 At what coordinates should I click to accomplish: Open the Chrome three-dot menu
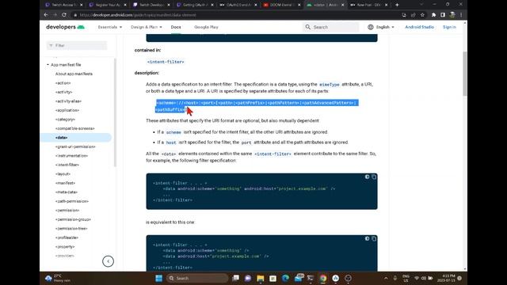tap(461, 15)
